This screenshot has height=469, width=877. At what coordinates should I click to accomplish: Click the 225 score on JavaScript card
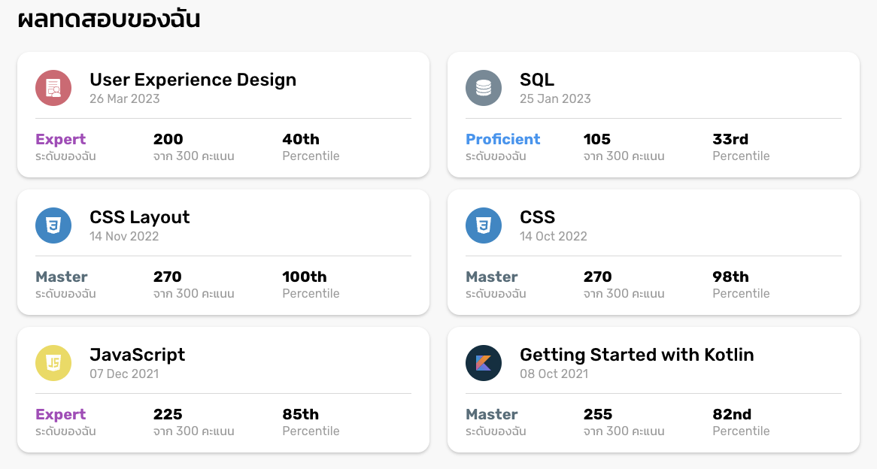click(x=168, y=414)
